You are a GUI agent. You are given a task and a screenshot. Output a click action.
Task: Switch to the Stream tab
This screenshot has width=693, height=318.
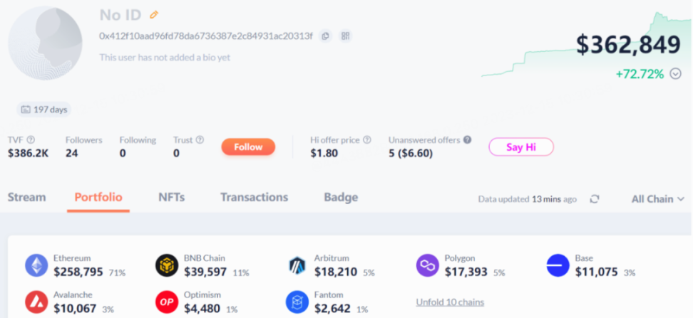click(x=26, y=198)
